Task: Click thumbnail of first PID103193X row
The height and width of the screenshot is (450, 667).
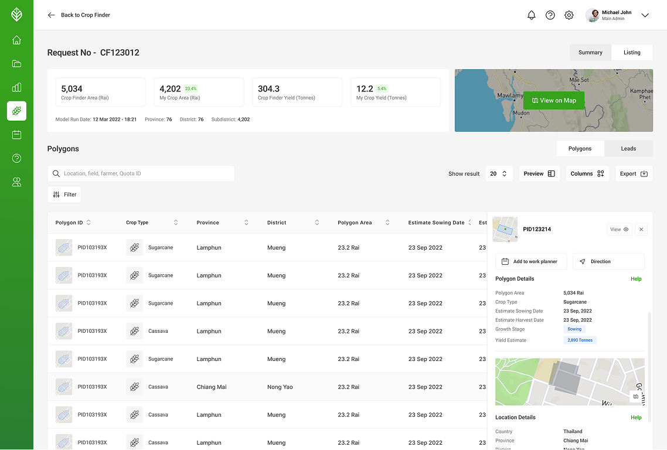Action: 64,247
